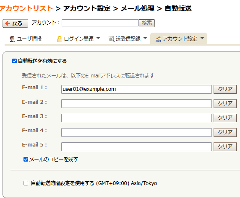Click the user info person icon
The image size is (240, 198).
(12, 39)
